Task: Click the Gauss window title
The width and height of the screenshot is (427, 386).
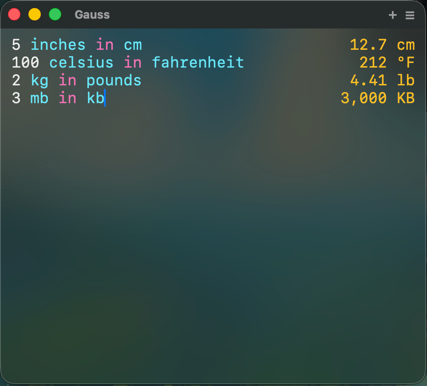Action: pyautogui.click(x=92, y=15)
